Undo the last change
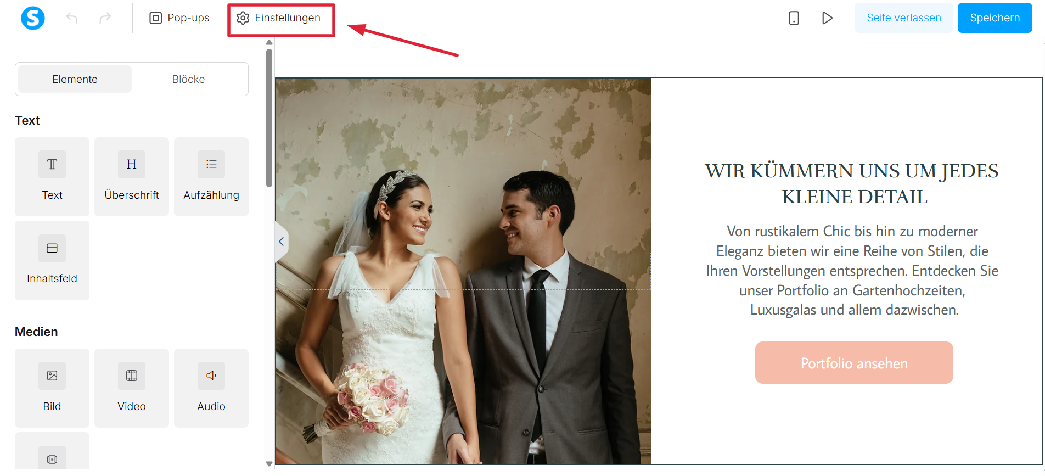 coord(72,18)
